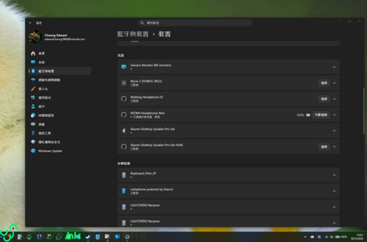Click 連線 for Move 2 (SONOS 3852)
Viewport: 367px width, 242px height.
324,83
